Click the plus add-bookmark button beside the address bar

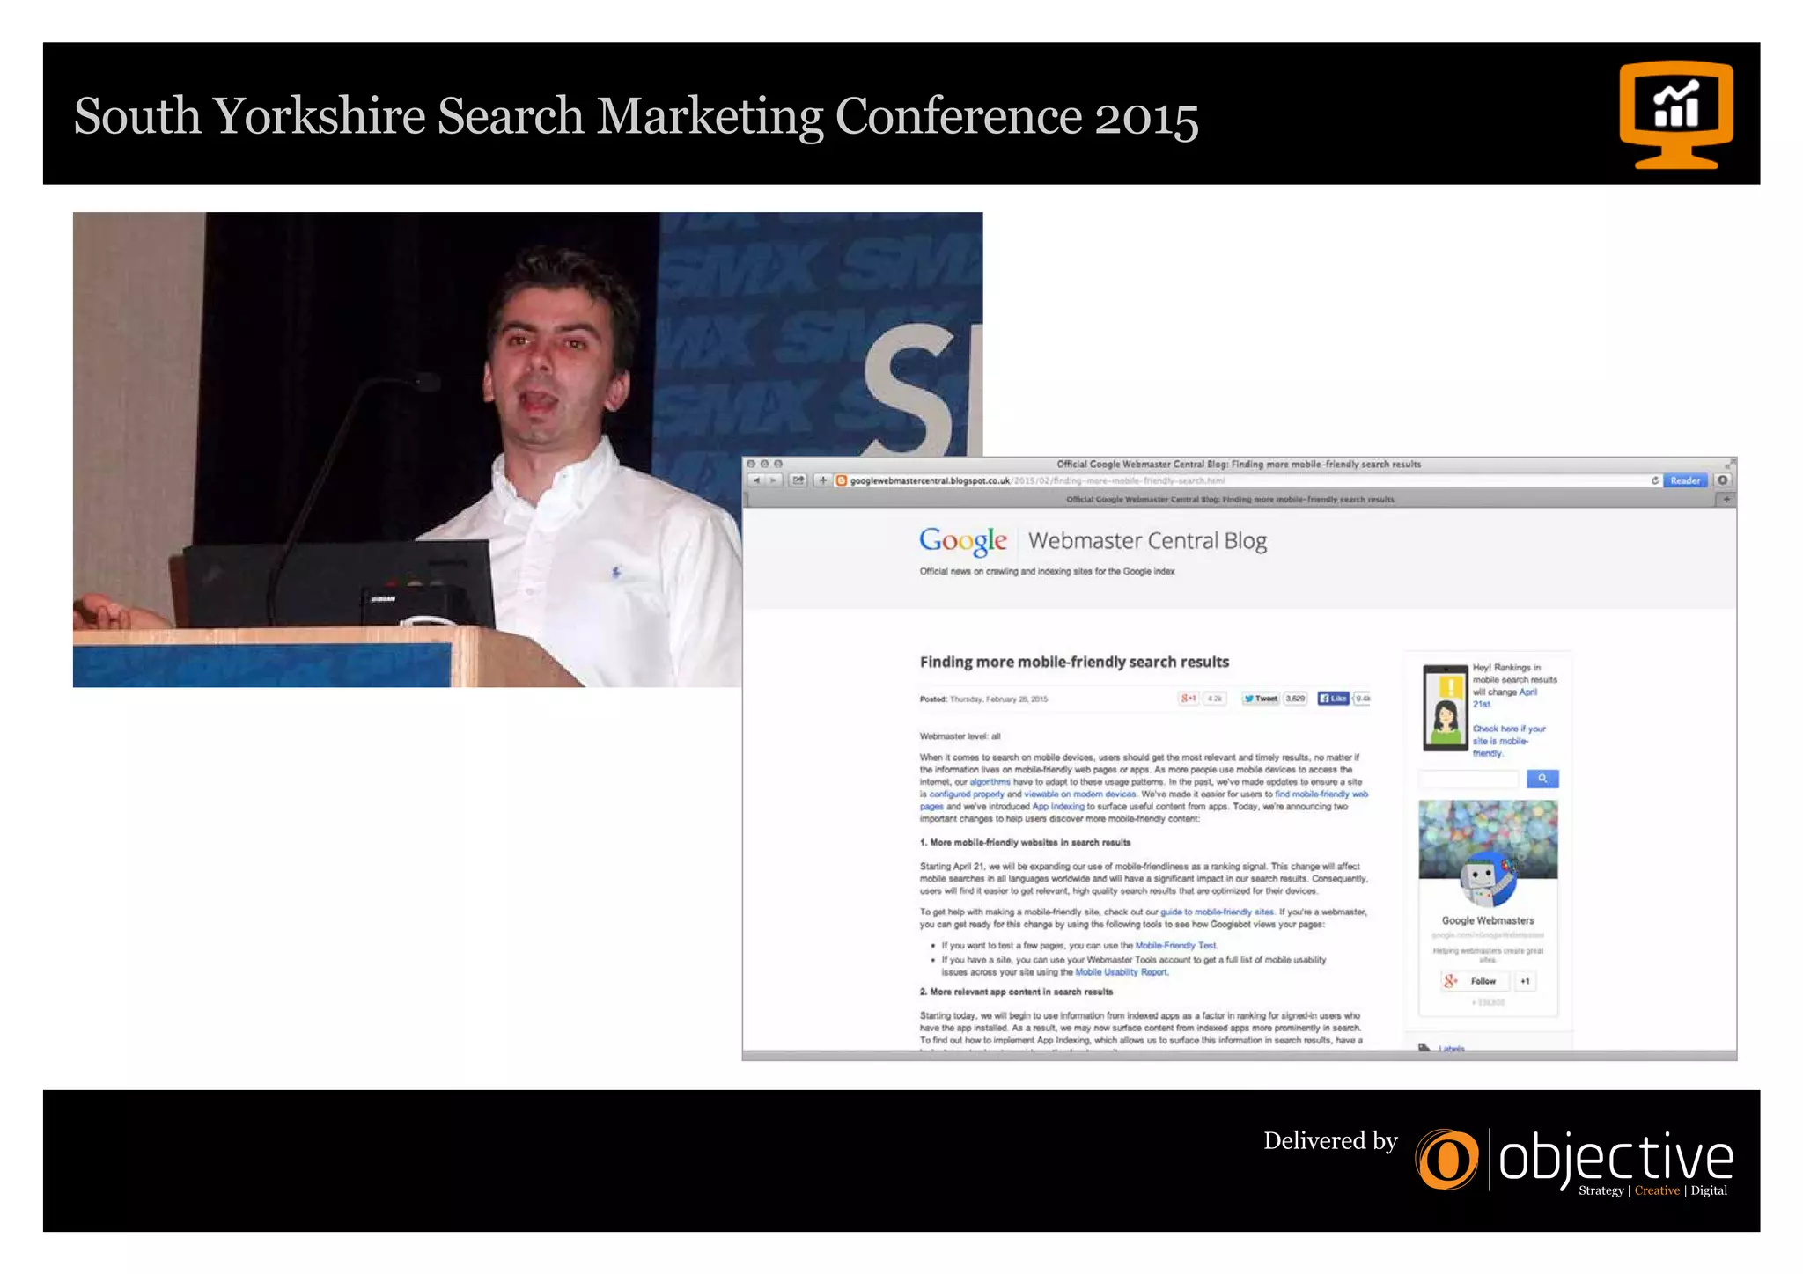[x=823, y=480]
